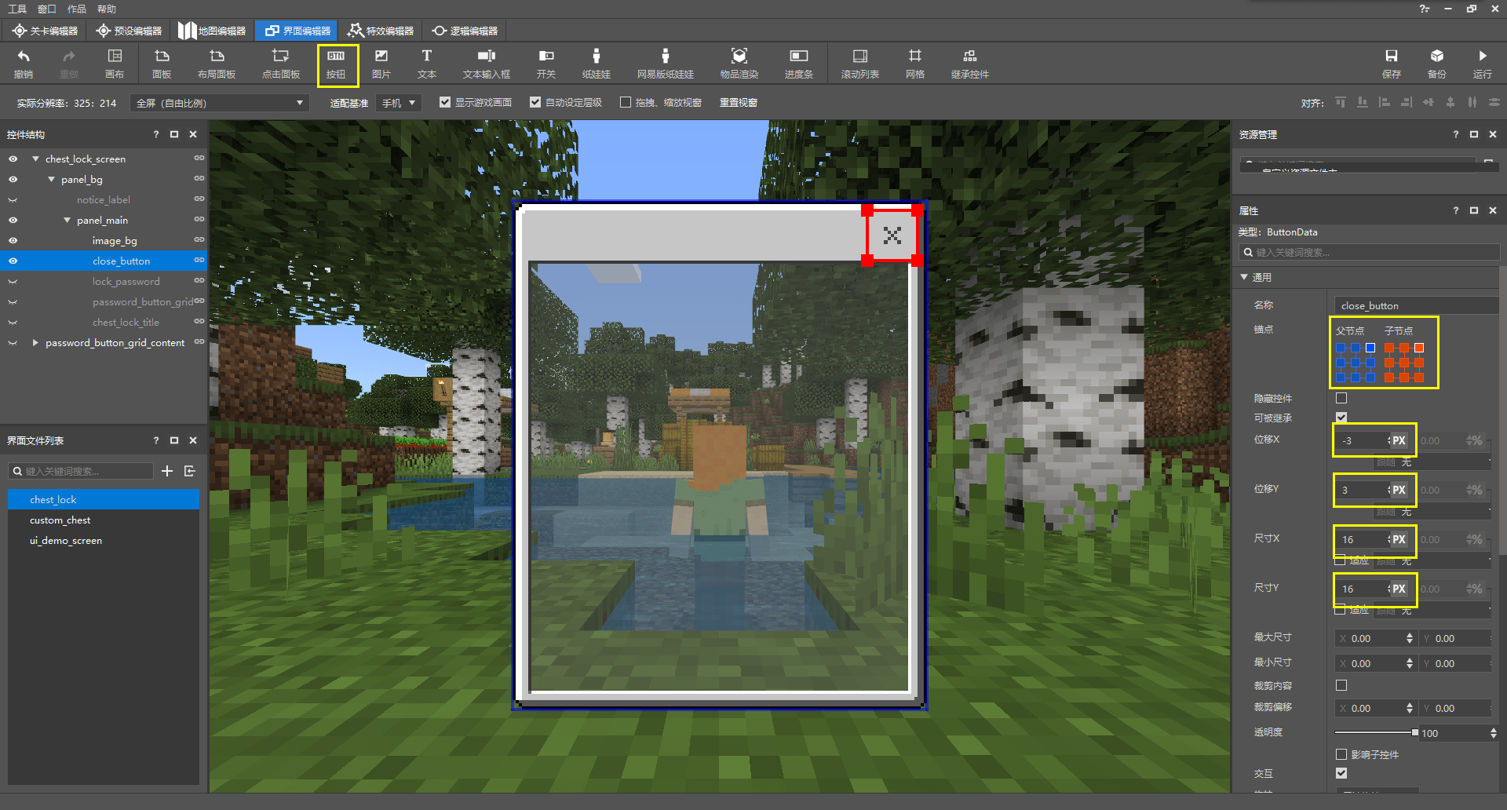The width and height of the screenshot is (1507, 810).
Task: Align selected controls to left edge
Action: tap(1385, 103)
